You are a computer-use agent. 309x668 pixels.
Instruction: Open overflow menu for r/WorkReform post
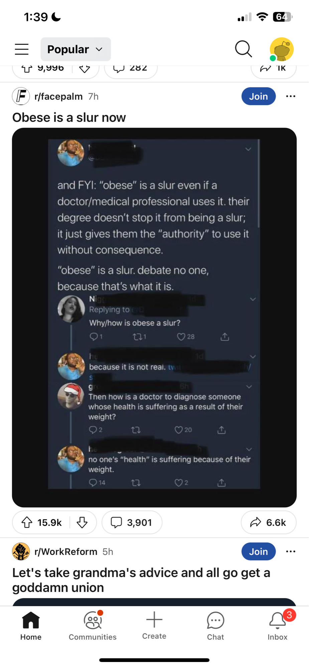(x=291, y=551)
